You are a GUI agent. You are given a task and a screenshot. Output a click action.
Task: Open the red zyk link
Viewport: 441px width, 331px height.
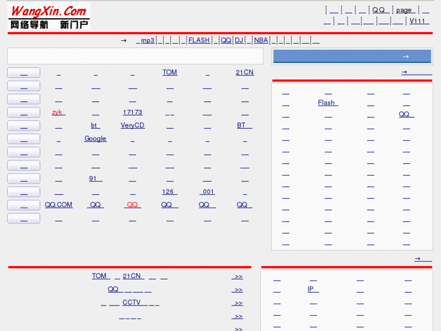tap(58, 112)
